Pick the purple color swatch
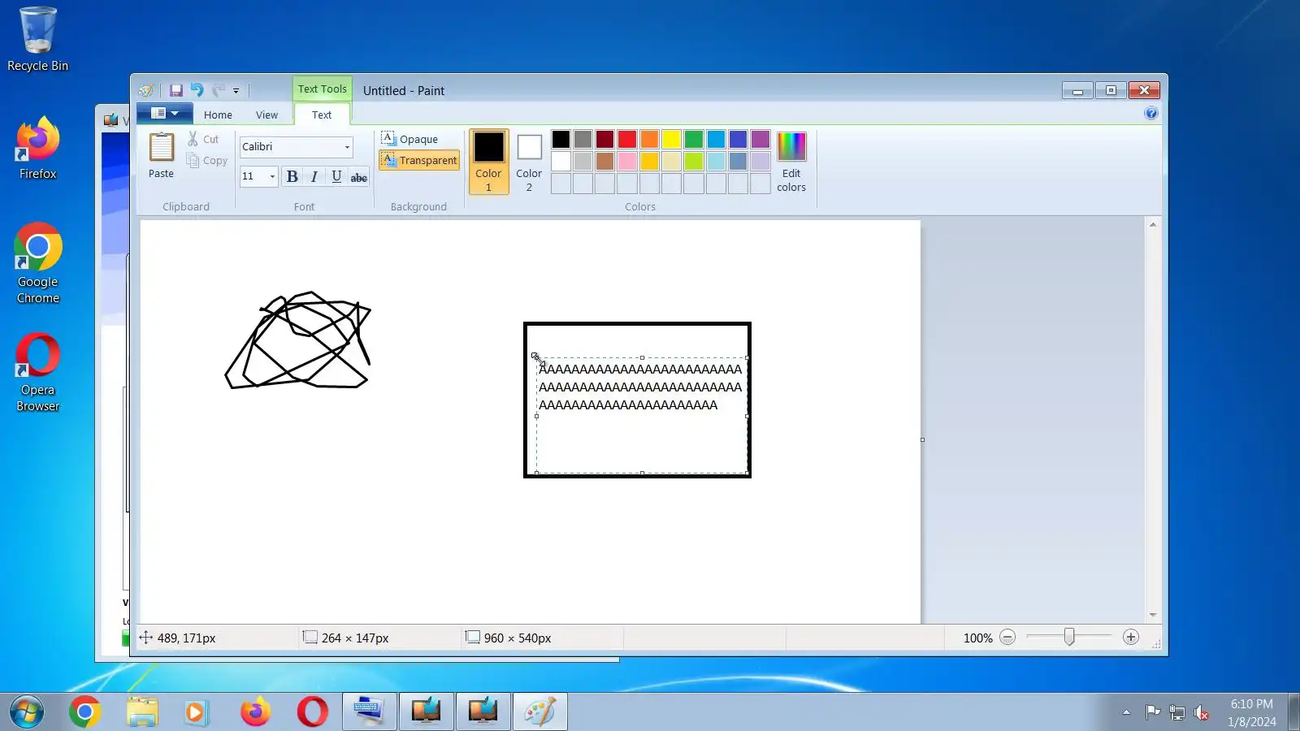 (x=760, y=139)
